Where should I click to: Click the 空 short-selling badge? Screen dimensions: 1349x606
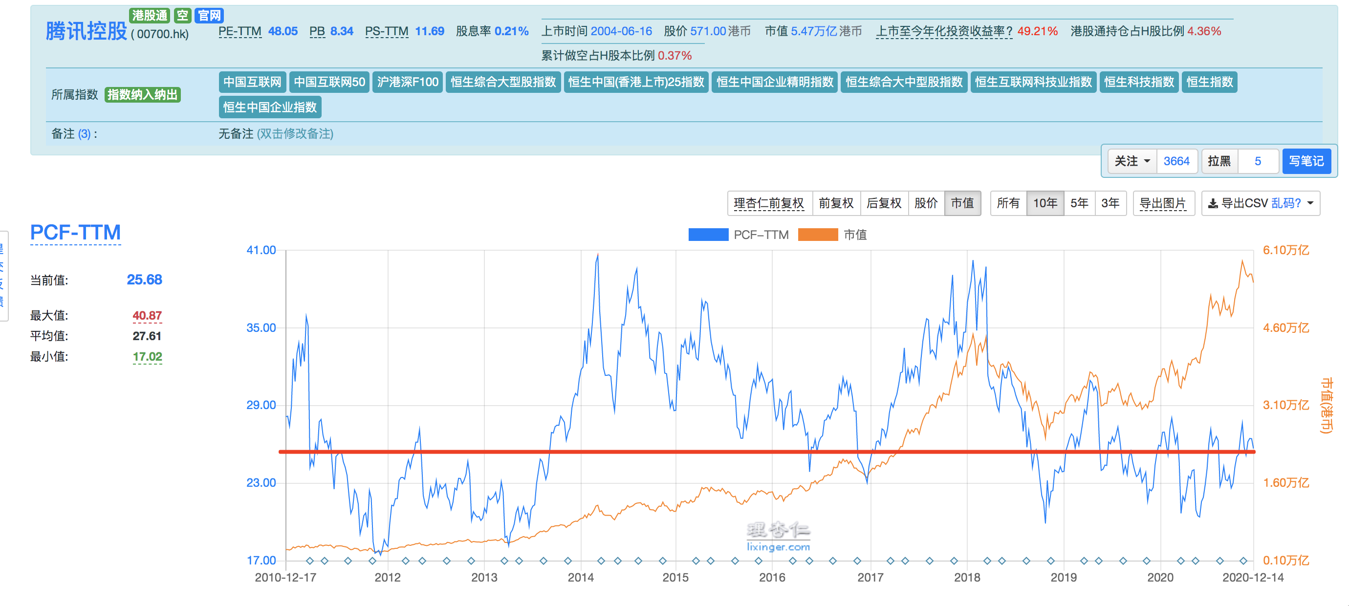click(x=182, y=16)
